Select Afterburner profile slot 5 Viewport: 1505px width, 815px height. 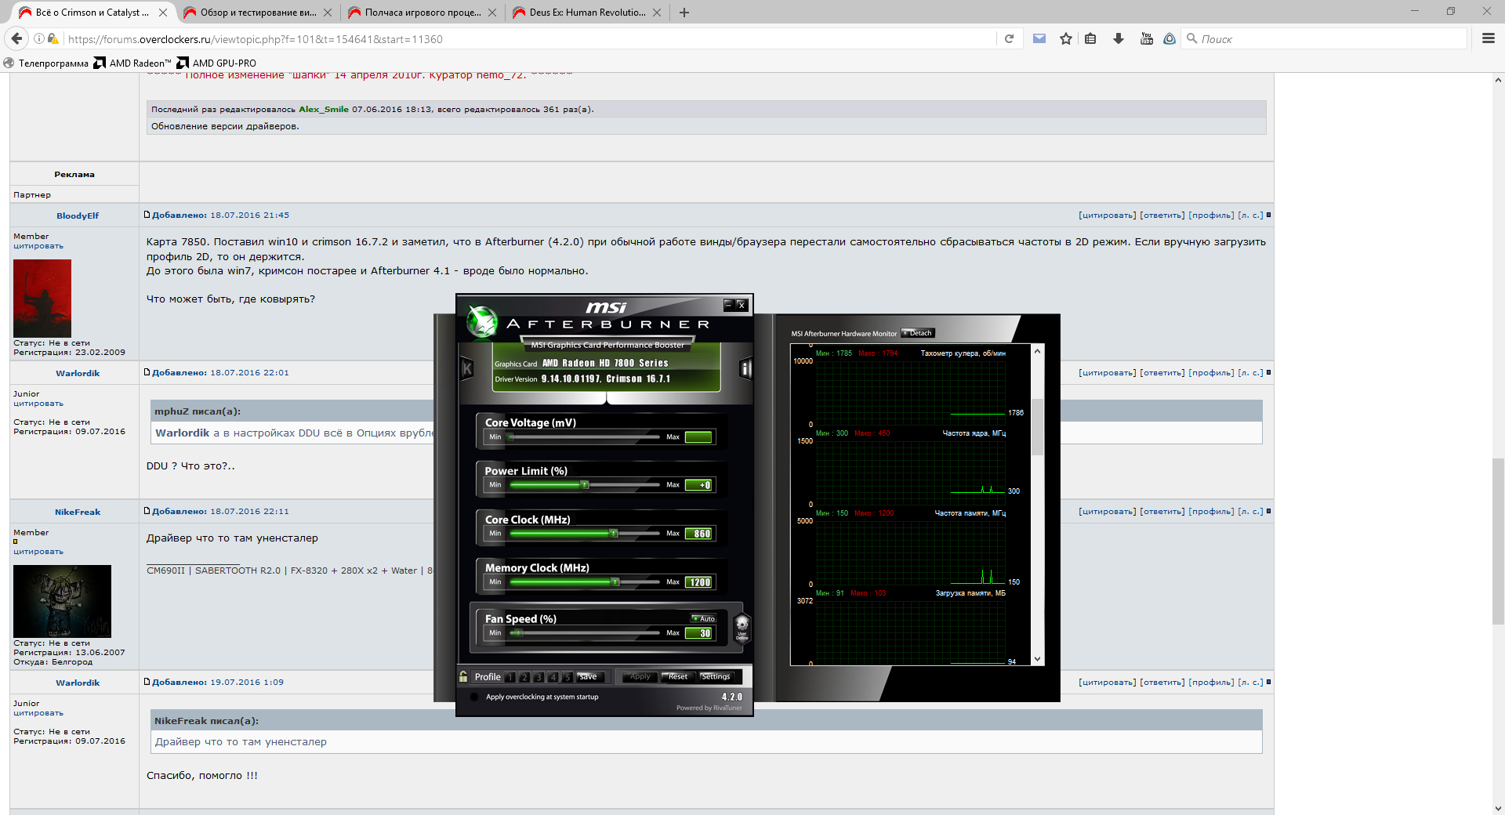pyautogui.click(x=567, y=677)
